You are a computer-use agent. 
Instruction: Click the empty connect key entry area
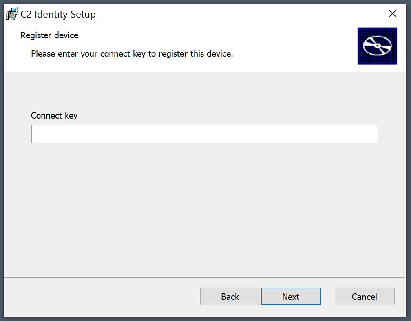[204, 134]
